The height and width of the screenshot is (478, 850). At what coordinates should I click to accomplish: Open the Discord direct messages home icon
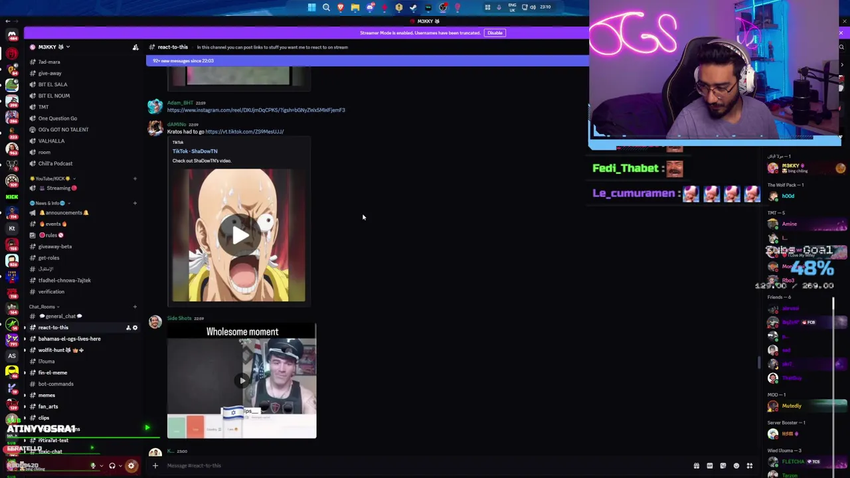(x=12, y=35)
